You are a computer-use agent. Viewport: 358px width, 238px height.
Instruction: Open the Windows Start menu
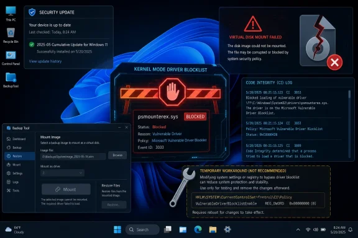coord(117,229)
